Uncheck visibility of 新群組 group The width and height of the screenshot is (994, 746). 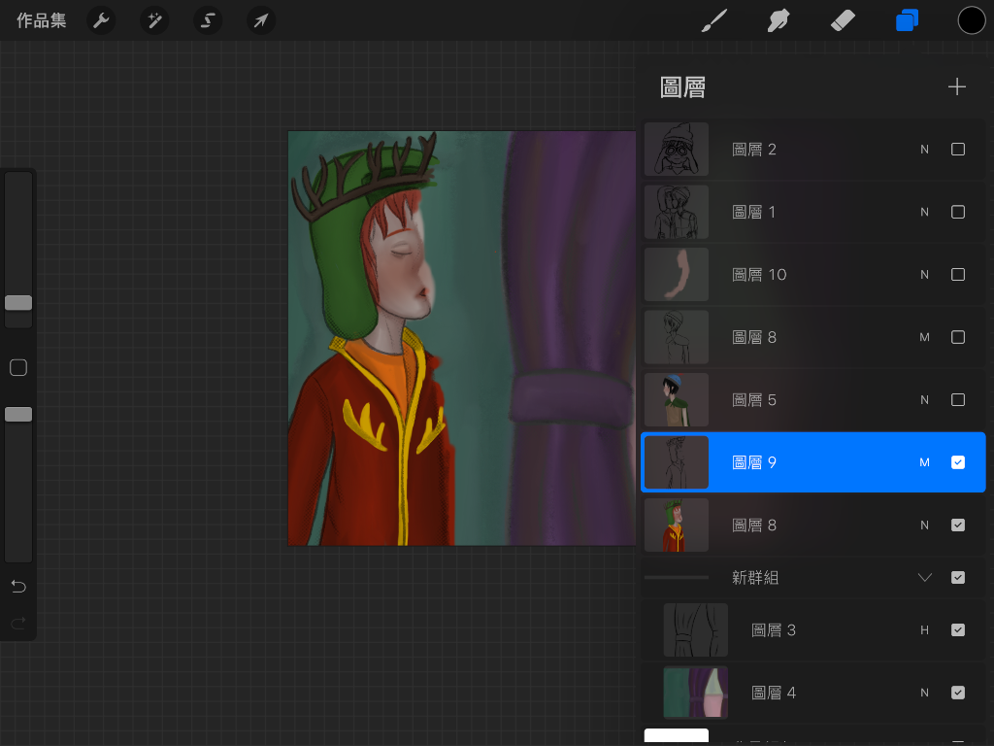pyautogui.click(x=958, y=577)
